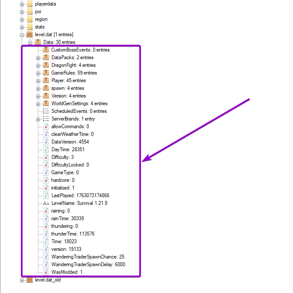The image size is (293, 293).
Task: Select the level.dat_old row label
Action: pyautogui.click(x=48, y=280)
